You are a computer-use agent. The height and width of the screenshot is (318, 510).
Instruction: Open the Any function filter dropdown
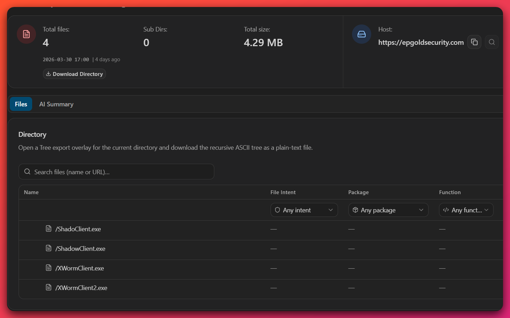[466, 210]
